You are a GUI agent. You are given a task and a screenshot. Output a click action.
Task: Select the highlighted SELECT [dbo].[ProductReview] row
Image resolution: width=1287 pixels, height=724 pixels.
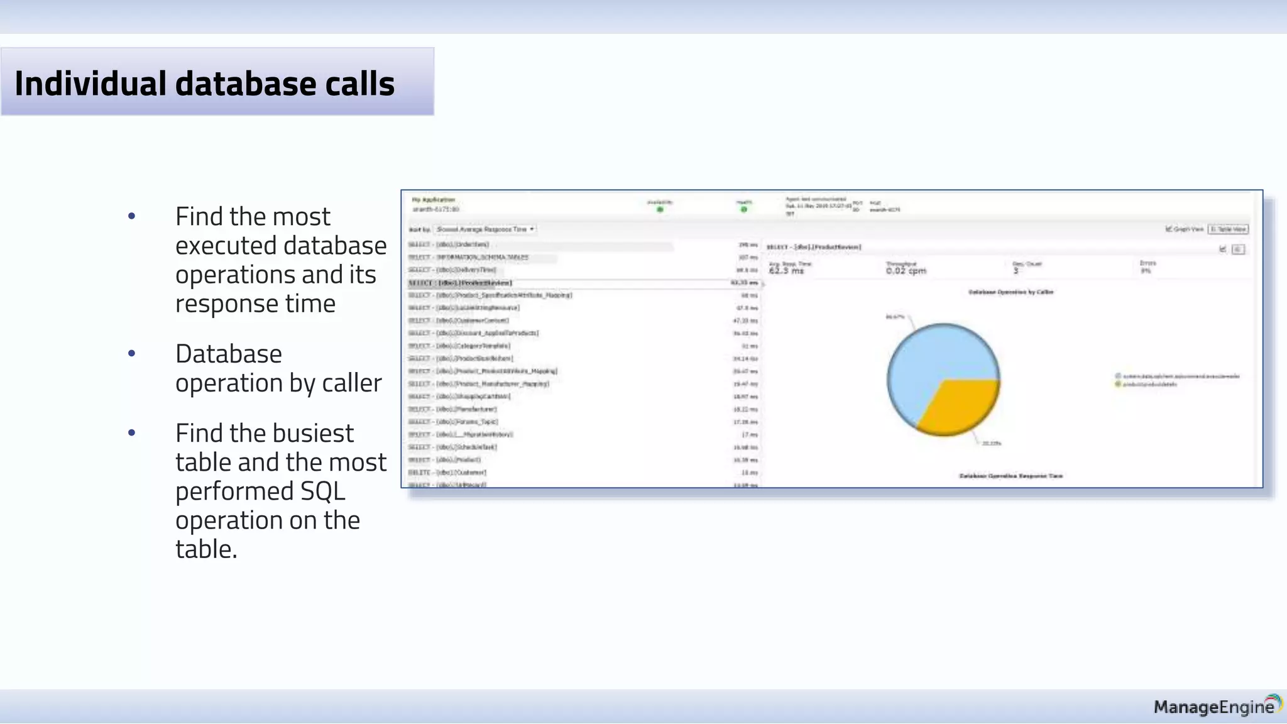(x=583, y=283)
